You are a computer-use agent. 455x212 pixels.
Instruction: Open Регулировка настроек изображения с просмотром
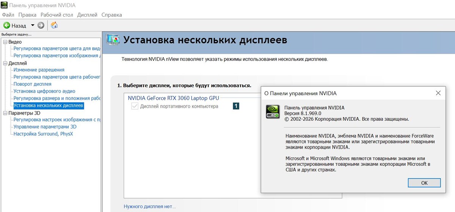pyautogui.click(x=57, y=120)
